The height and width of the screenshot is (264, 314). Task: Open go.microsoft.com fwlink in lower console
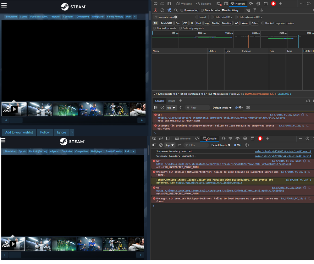pos(209,183)
